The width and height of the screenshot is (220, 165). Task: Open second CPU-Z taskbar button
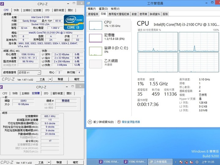click(x=134, y=162)
